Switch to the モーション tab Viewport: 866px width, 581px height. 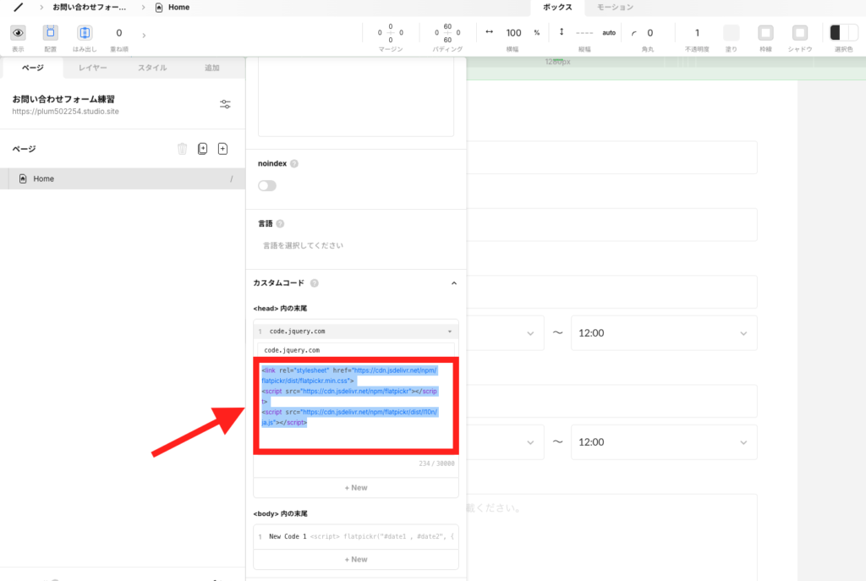(x=616, y=7)
